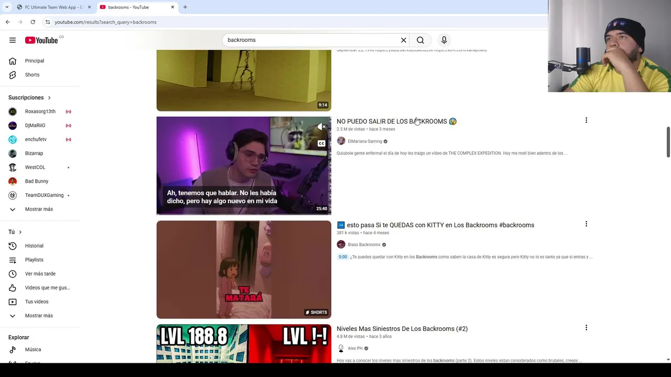Click the Historial clock icon
Viewport: 671px width, 377px height.
point(13,246)
